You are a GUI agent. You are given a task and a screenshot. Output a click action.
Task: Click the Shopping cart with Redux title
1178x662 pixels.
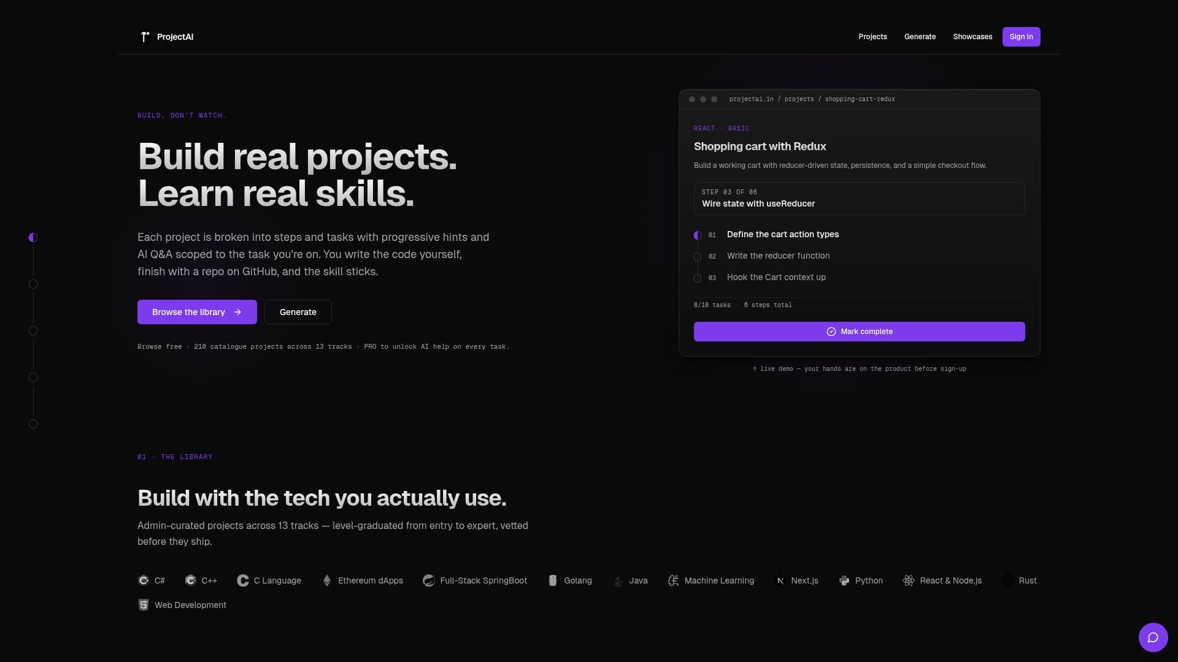pyautogui.click(x=760, y=146)
